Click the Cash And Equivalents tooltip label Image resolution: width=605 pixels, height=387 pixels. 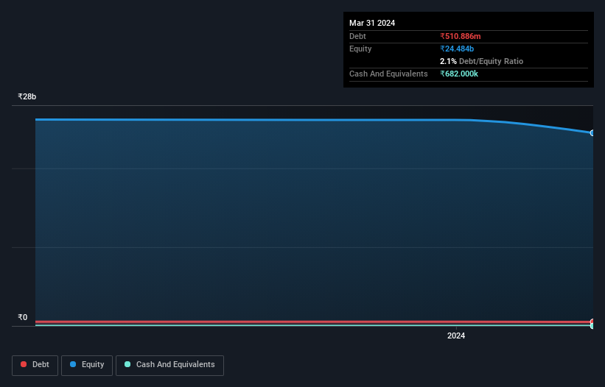pyautogui.click(x=388, y=74)
